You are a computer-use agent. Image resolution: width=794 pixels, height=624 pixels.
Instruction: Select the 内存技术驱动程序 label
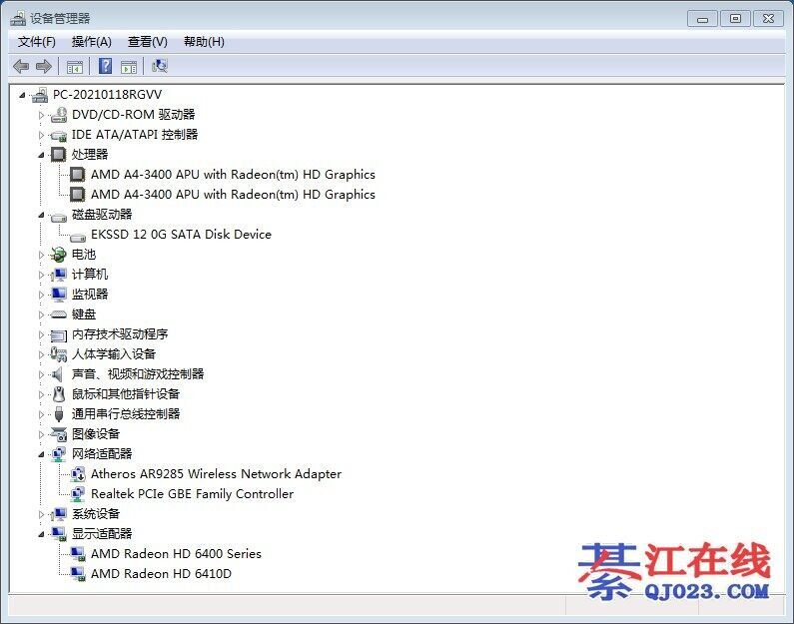click(x=120, y=334)
